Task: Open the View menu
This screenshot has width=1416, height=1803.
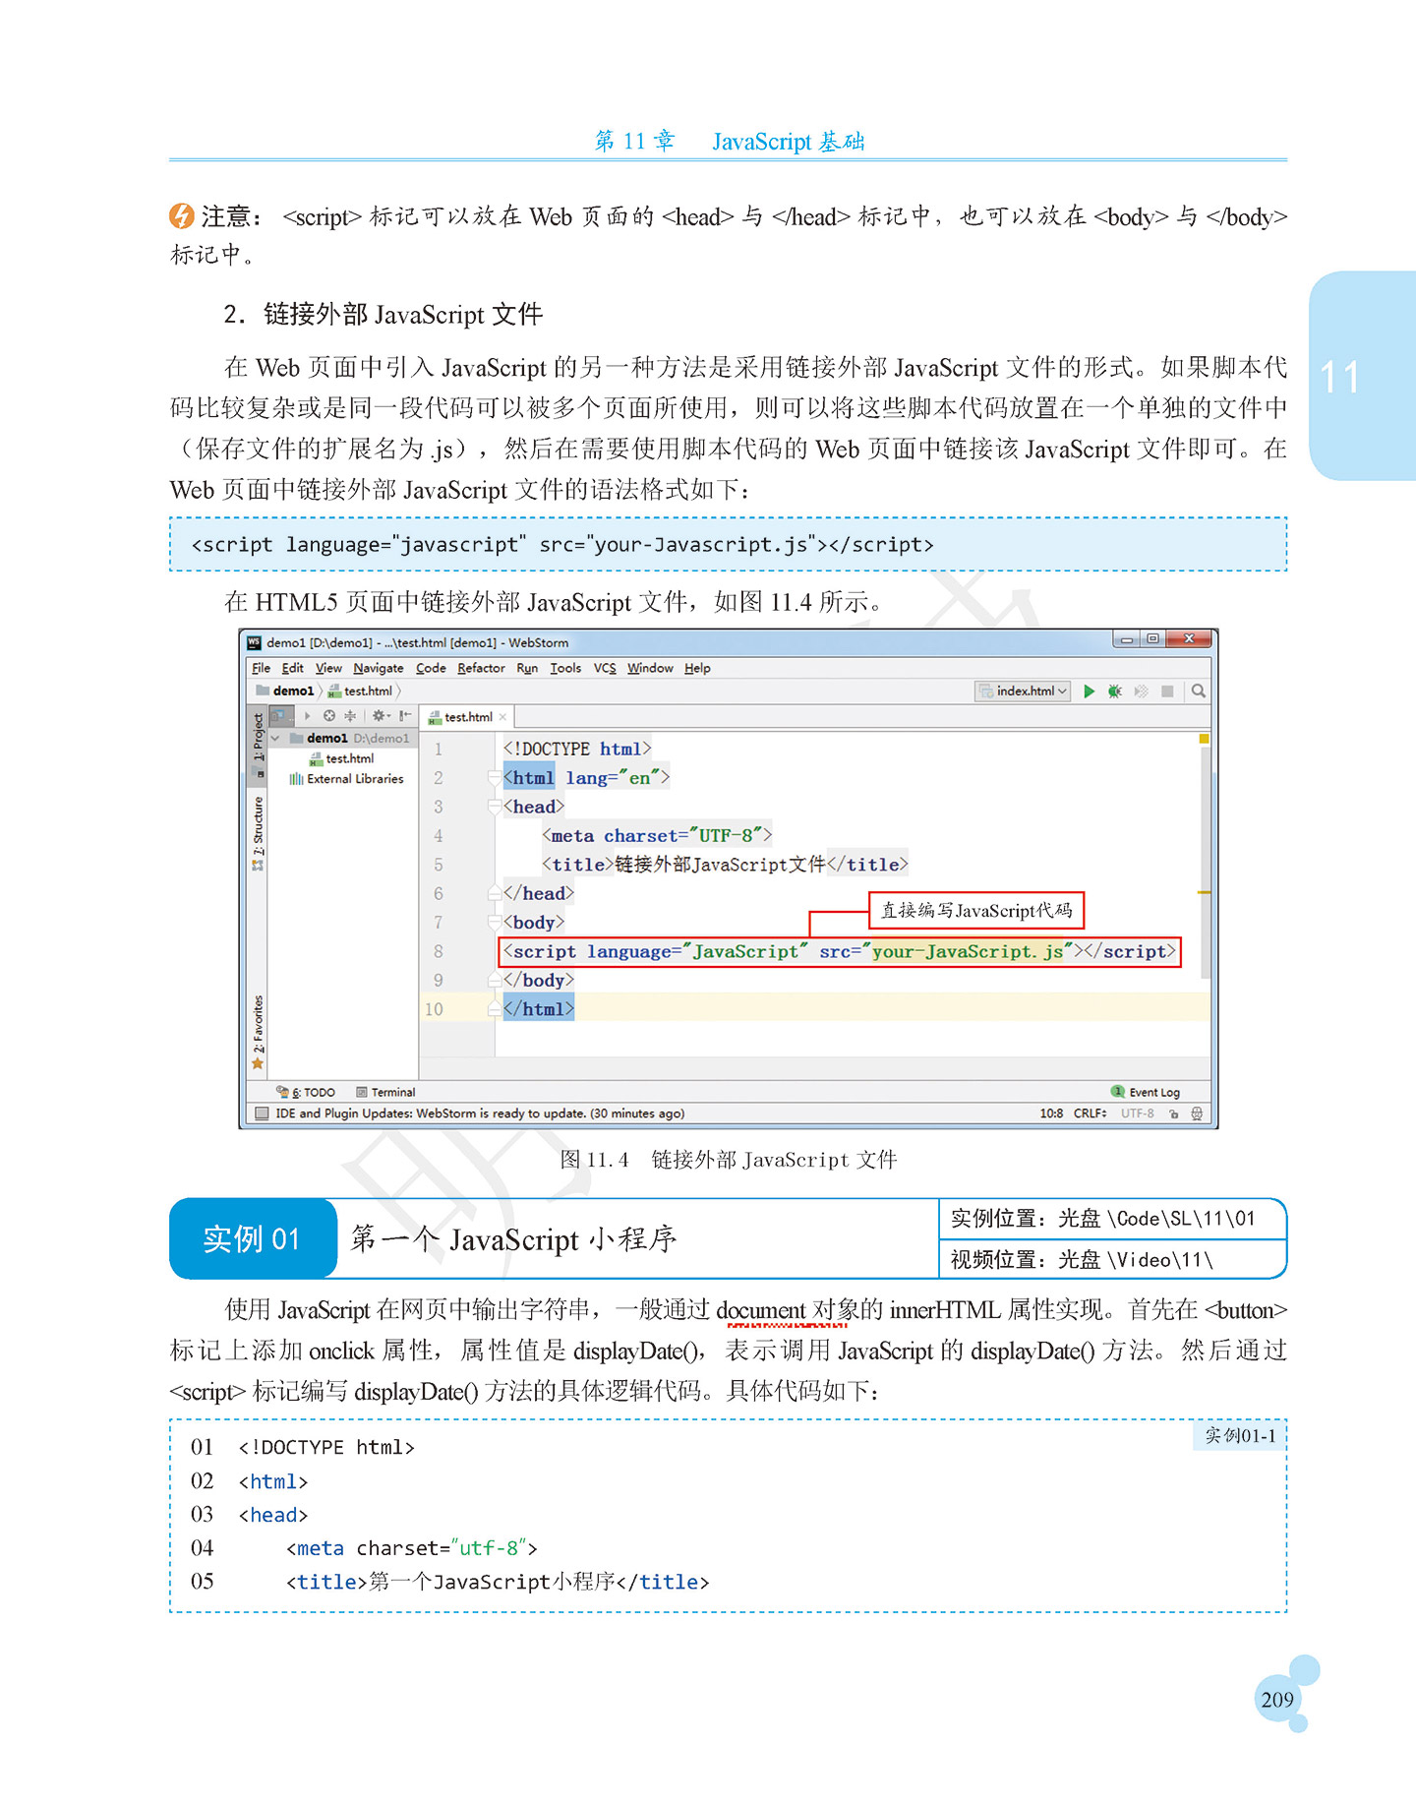Action: click(x=328, y=668)
